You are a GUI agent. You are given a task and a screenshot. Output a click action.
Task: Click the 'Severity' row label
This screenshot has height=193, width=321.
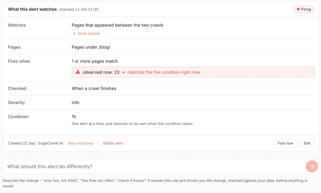point(16,103)
